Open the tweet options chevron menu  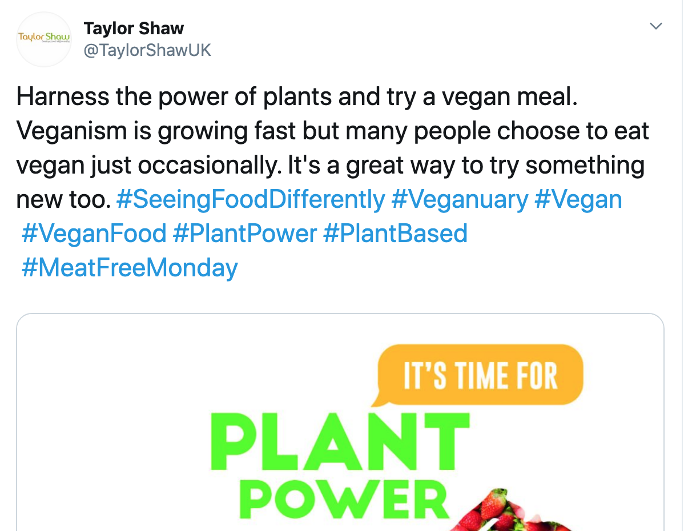click(x=657, y=27)
